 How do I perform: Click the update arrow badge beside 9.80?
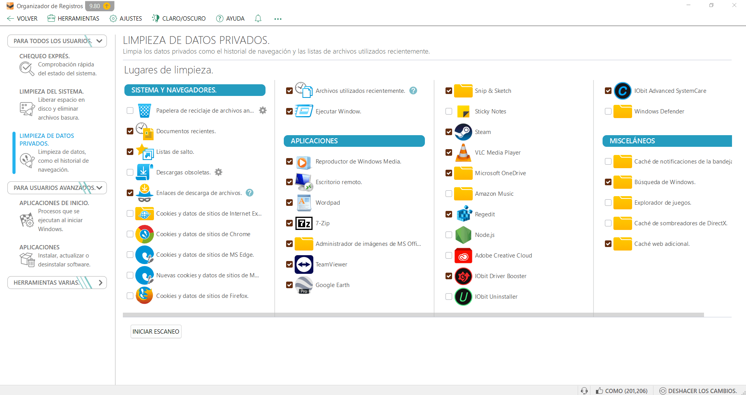(107, 6)
